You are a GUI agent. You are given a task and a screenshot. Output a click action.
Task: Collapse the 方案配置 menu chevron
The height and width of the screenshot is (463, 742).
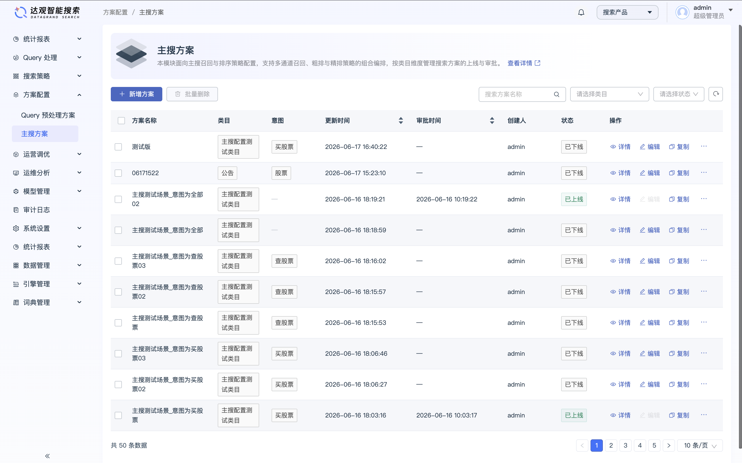79,95
